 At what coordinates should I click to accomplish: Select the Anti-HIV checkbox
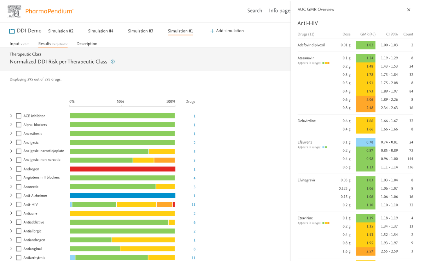tap(19, 205)
